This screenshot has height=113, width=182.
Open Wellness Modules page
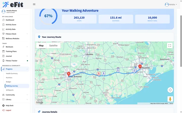coord(12,38)
